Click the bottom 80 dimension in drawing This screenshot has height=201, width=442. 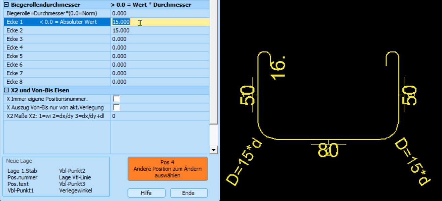click(328, 151)
